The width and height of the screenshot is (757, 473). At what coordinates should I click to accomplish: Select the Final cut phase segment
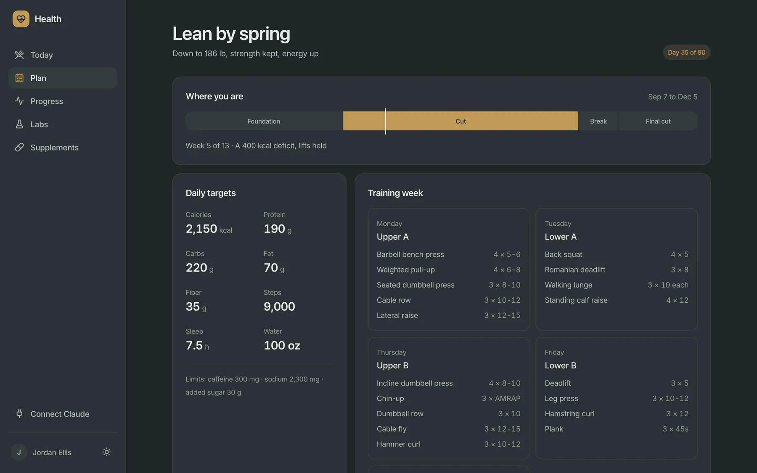658,121
